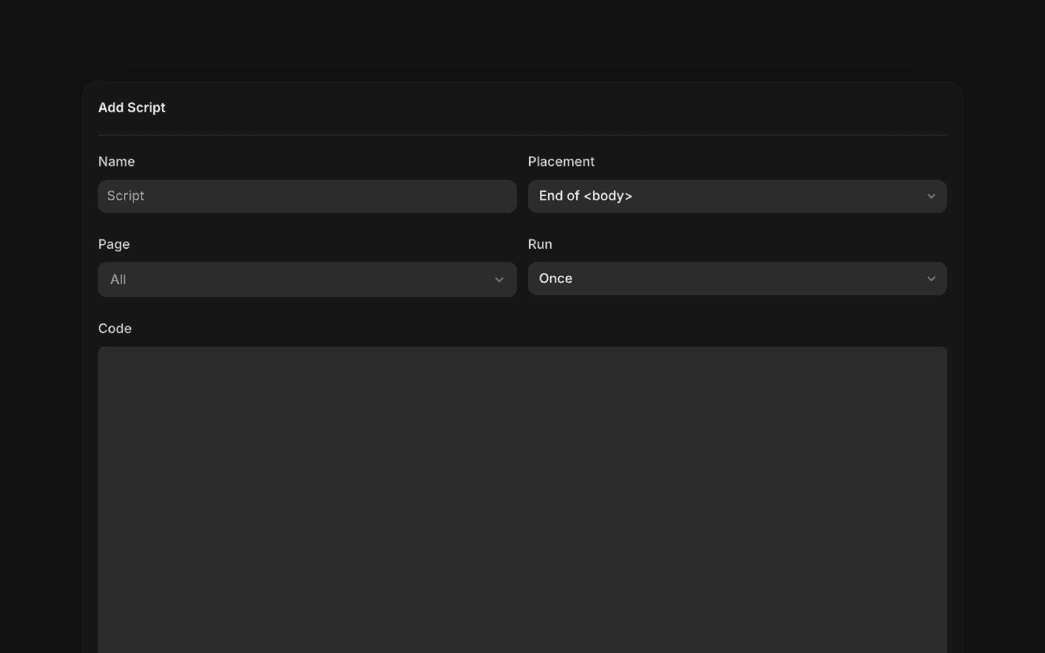Viewport: 1045px width, 653px height.
Task: Click the Script name input field
Action: click(x=307, y=196)
